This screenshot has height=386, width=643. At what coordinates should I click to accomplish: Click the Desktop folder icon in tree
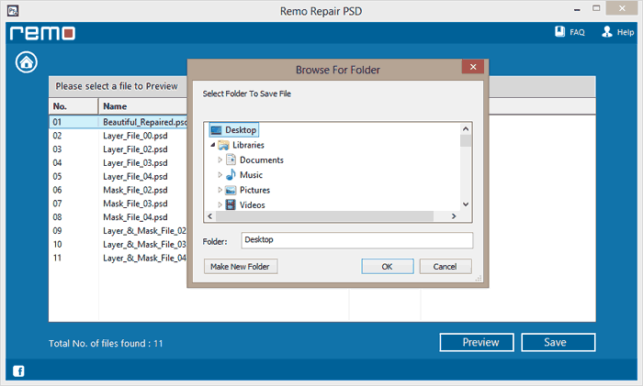216,130
